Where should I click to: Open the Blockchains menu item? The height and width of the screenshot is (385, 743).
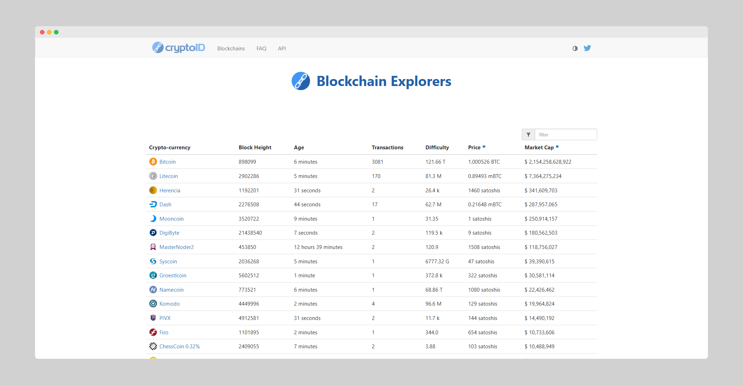click(231, 49)
